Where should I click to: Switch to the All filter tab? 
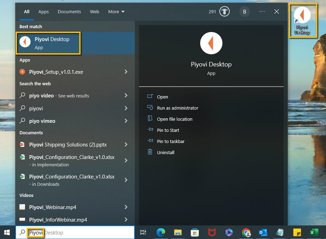(27, 12)
